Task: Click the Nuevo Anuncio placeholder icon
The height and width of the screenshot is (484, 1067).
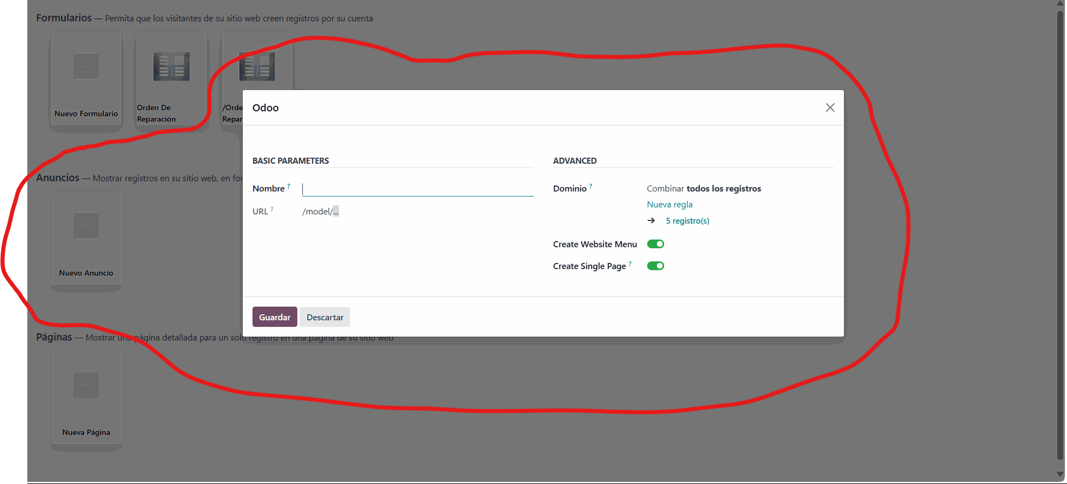Action: pyautogui.click(x=86, y=225)
